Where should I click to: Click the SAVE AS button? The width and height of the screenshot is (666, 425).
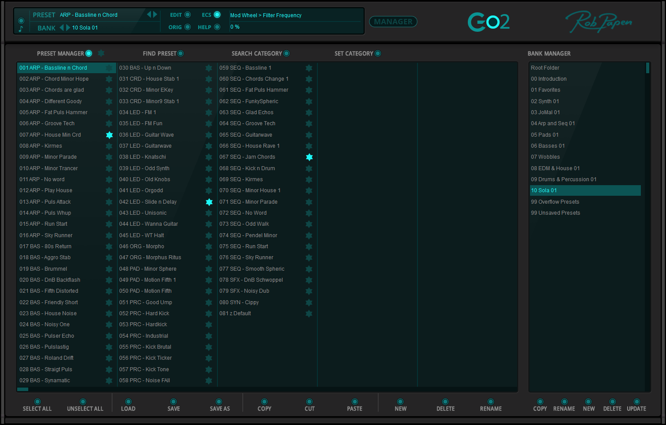(x=219, y=403)
